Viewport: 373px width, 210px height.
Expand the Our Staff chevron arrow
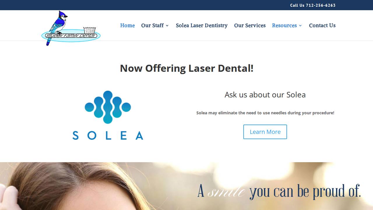click(167, 26)
